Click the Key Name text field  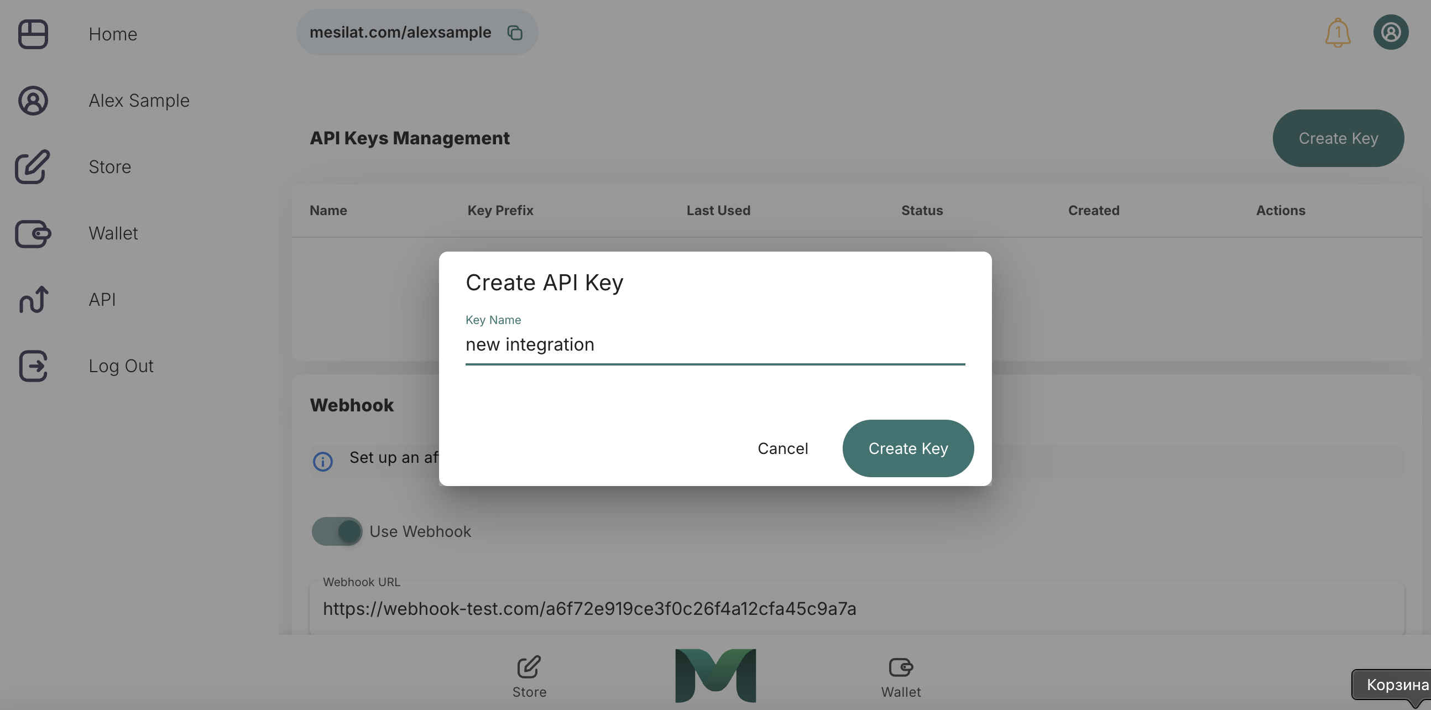[x=714, y=344]
